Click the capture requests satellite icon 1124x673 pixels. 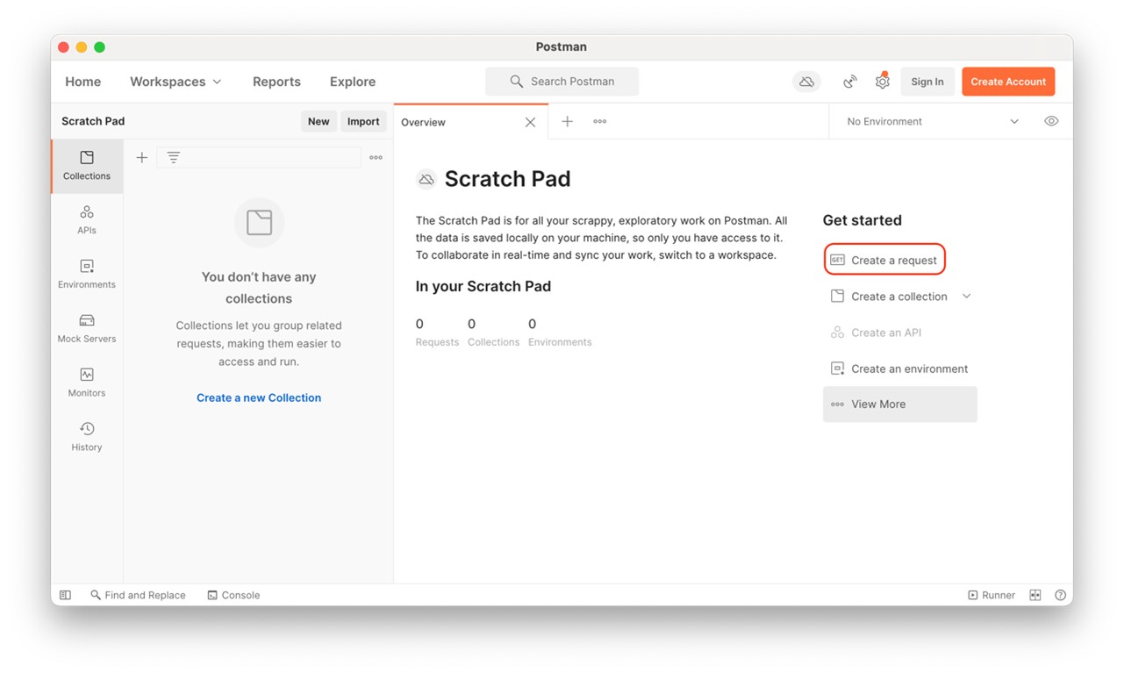[x=849, y=82]
